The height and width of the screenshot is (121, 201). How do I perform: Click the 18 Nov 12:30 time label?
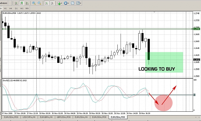point(120,113)
